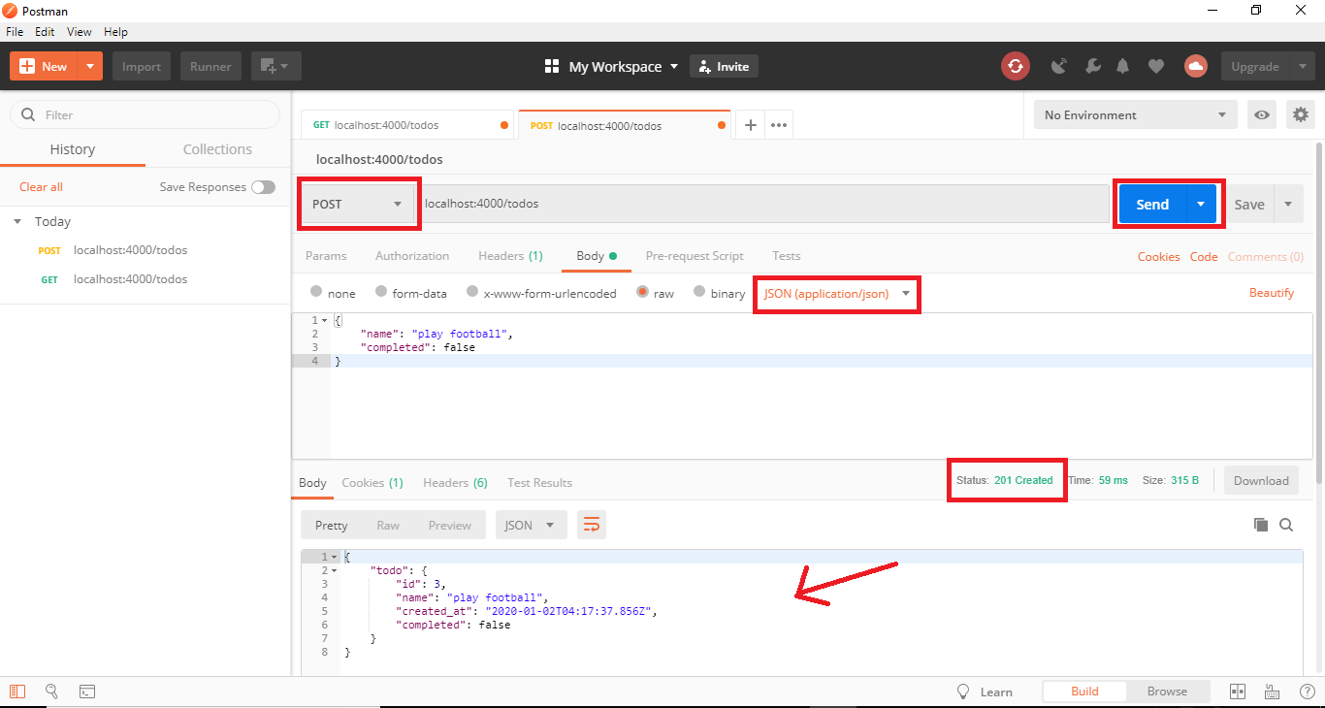Open the account cloud avatar icon
The image size is (1325, 708).
(x=1195, y=66)
